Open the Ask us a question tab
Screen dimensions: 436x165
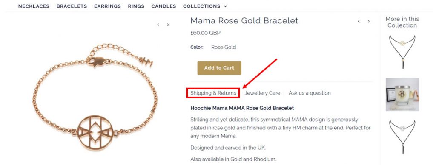click(x=310, y=93)
